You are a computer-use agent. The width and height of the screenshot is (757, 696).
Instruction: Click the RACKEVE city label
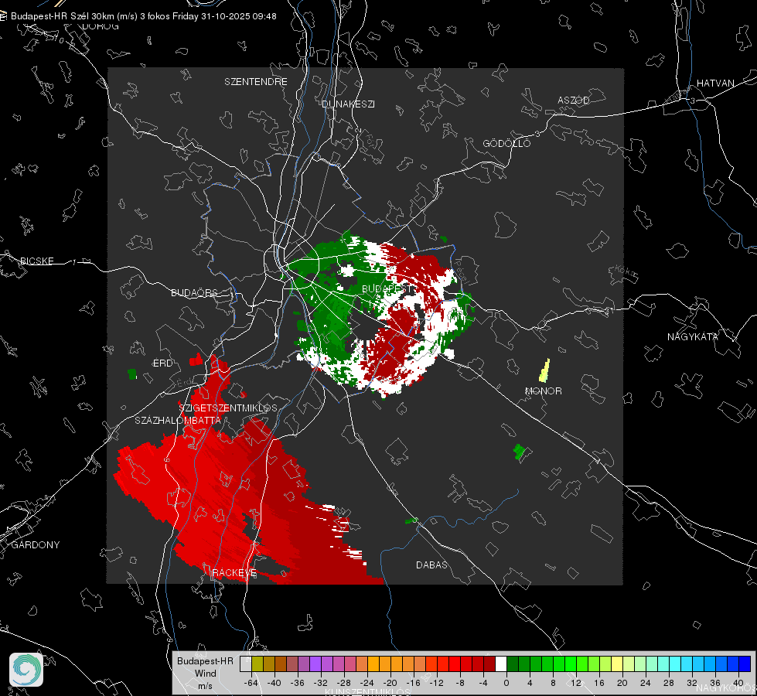234,573
